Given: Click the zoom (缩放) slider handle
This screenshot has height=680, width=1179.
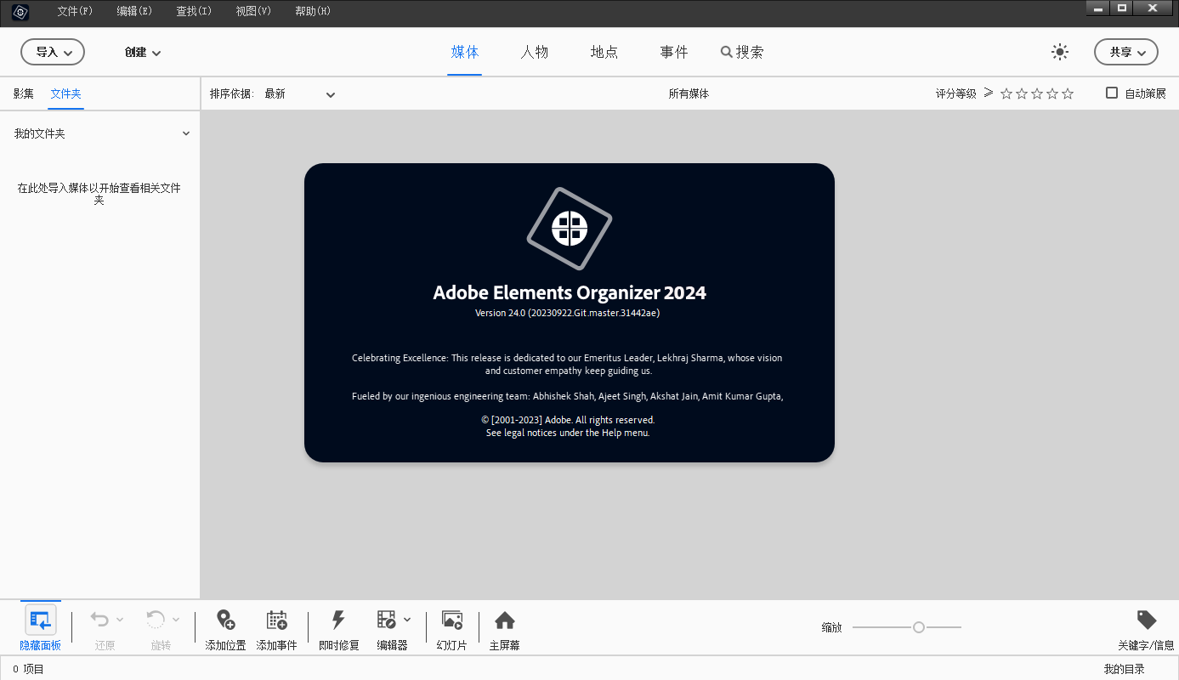Looking at the screenshot, I should click(919, 627).
